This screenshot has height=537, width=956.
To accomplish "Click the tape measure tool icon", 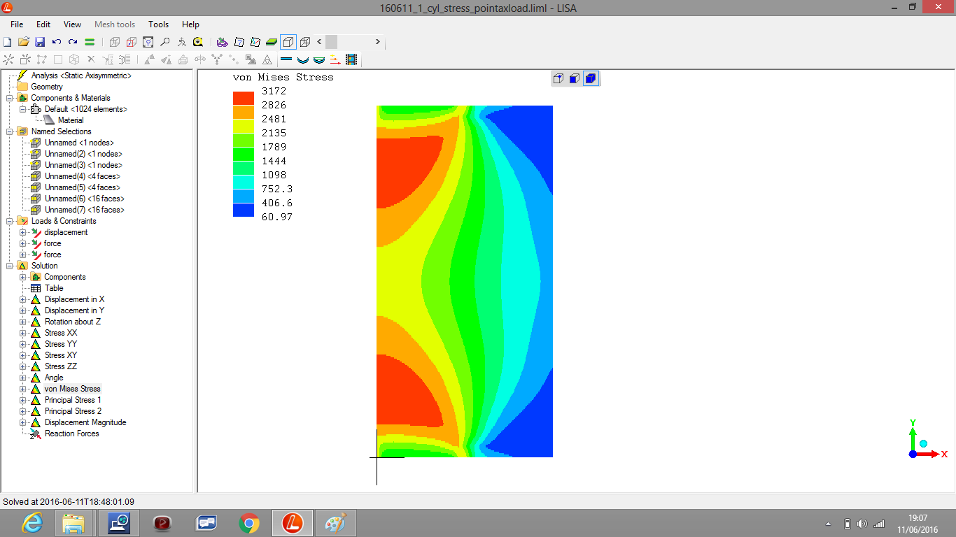I will (198, 42).
